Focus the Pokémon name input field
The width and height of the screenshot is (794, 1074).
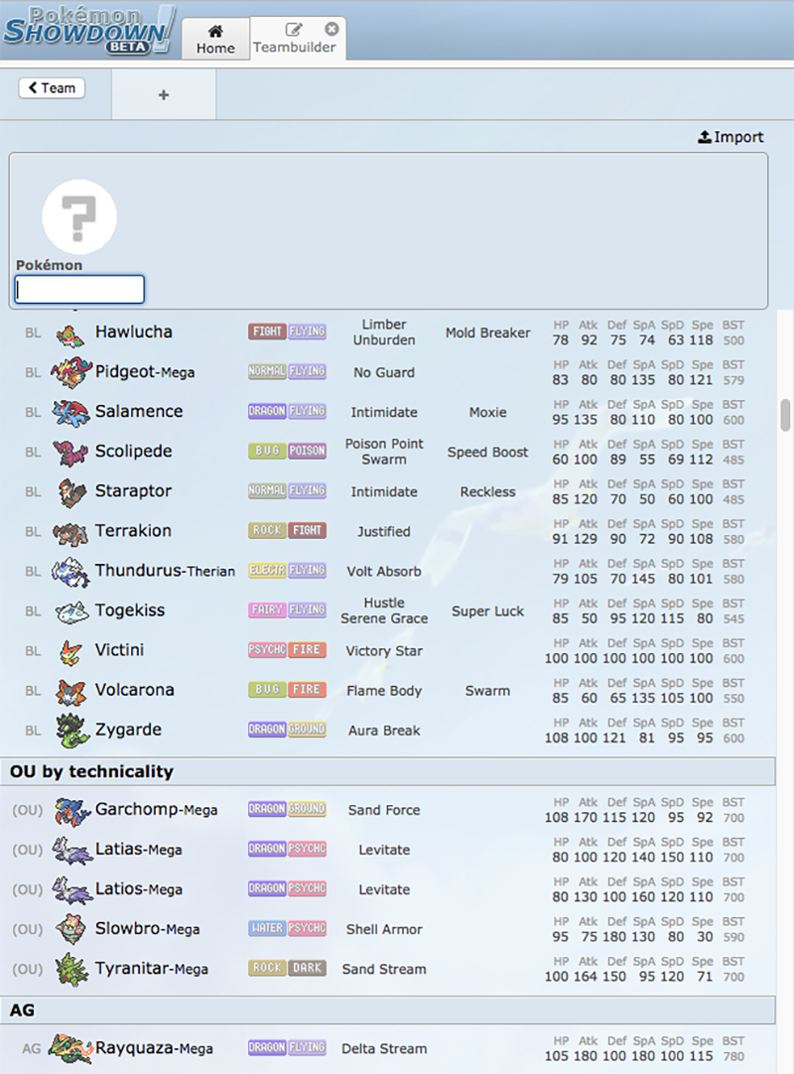pyautogui.click(x=79, y=290)
